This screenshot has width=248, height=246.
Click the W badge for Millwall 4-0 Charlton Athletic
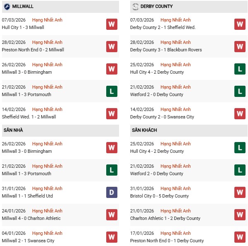112,215
